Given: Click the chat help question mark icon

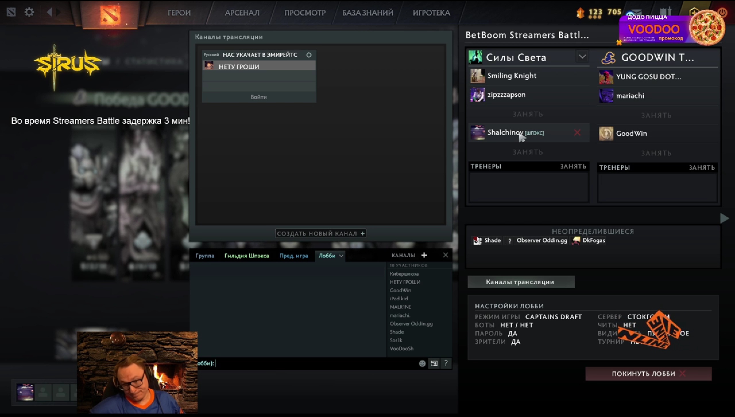Looking at the screenshot, I should click(446, 363).
